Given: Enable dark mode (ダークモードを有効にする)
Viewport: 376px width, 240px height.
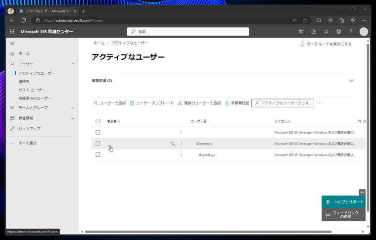Looking at the screenshot, I should tap(326, 44).
